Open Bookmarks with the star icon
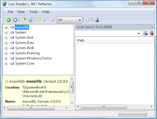Screen dimensions: 157x119 pyautogui.click(x=39, y=20)
